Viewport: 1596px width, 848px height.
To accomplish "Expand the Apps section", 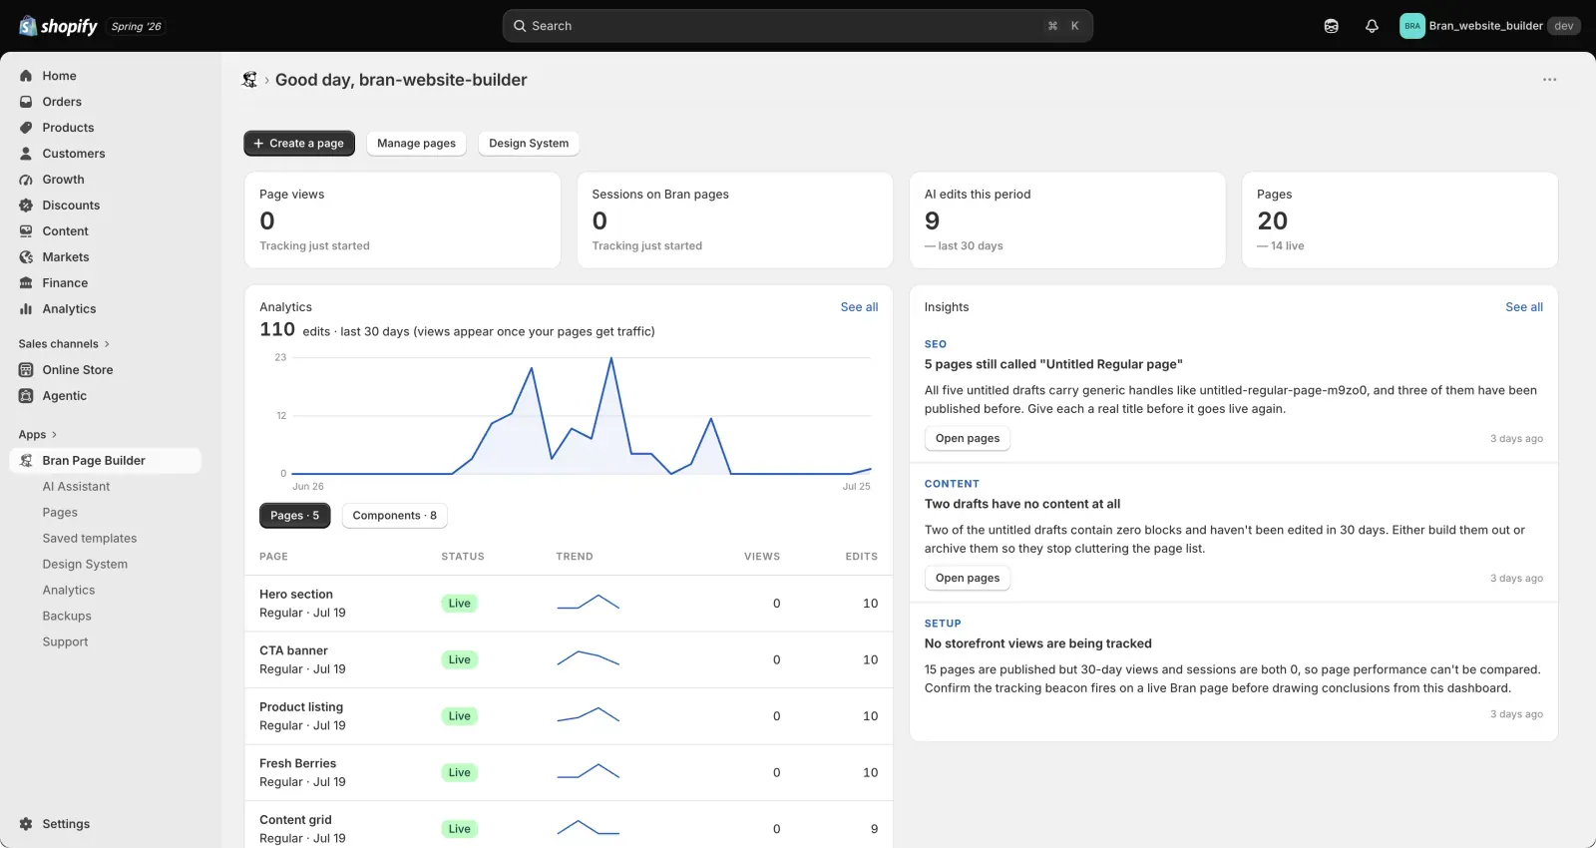I will 38,435.
